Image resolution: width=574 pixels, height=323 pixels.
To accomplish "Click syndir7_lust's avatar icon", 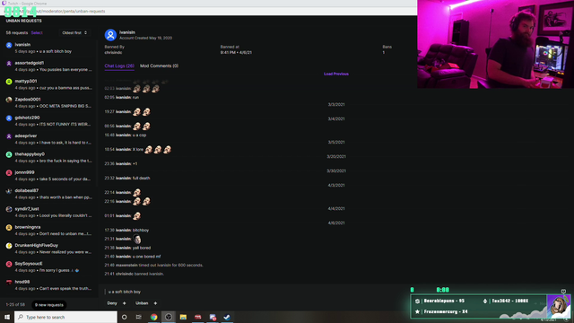I will pyautogui.click(x=9, y=209).
